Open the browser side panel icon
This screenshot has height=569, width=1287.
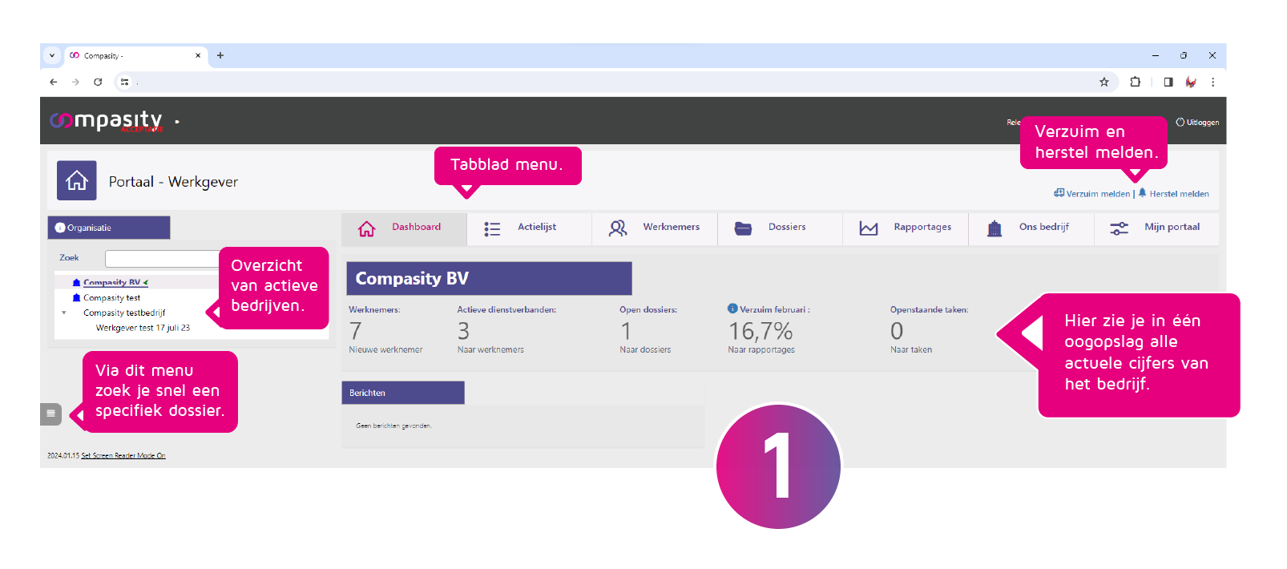[1168, 82]
